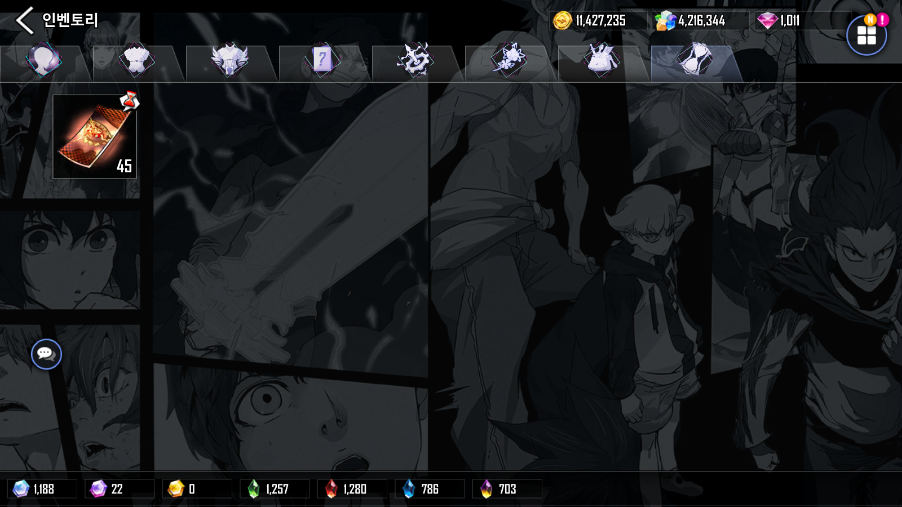902x507 pixels.
Task: Open the question mark card tab
Action: (x=322, y=60)
